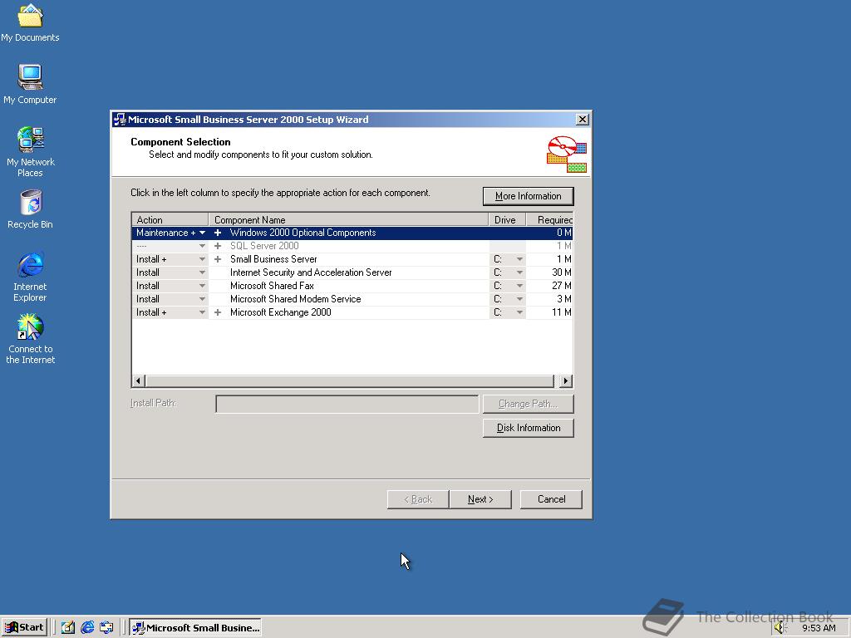Open drive dropdown for Microsoft Shared Fax
Viewport: 851px width, 638px height.
(519, 286)
